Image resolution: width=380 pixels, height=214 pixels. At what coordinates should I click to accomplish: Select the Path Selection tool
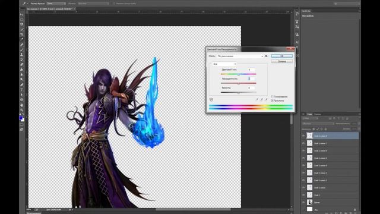tap(21, 95)
